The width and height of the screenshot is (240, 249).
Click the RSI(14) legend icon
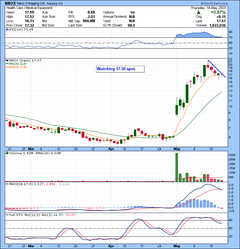pos(7,30)
